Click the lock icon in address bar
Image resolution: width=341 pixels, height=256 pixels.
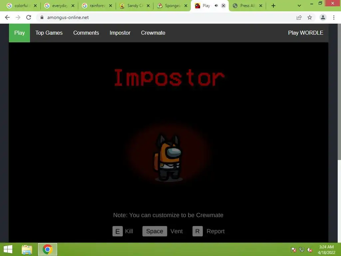(x=42, y=17)
